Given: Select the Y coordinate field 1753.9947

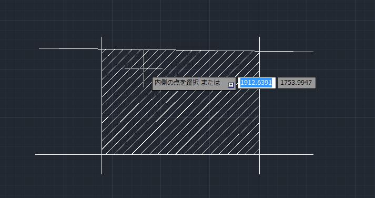Looking at the screenshot, I should [x=297, y=83].
